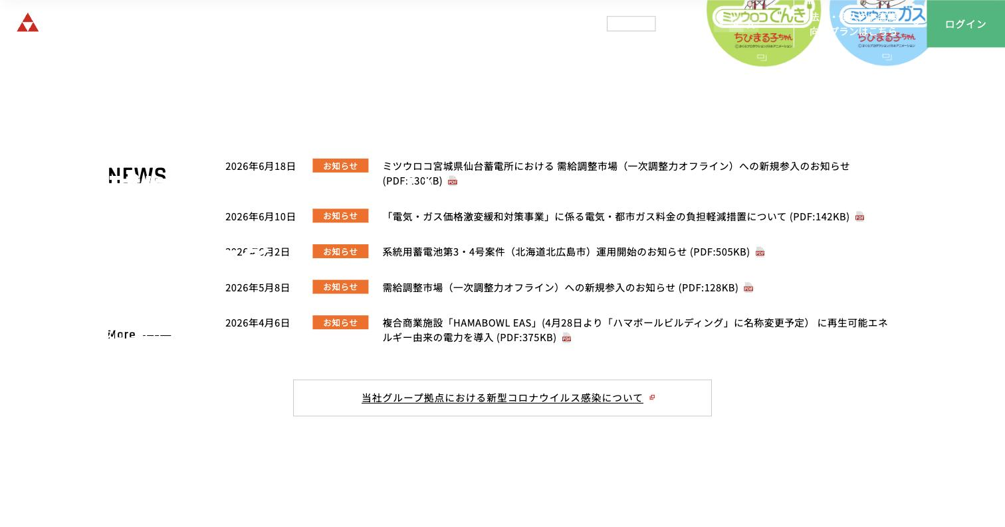Click お知らせ tag for 2026年6月18日
Viewport: 1005px width, 527px height.
(340, 166)
